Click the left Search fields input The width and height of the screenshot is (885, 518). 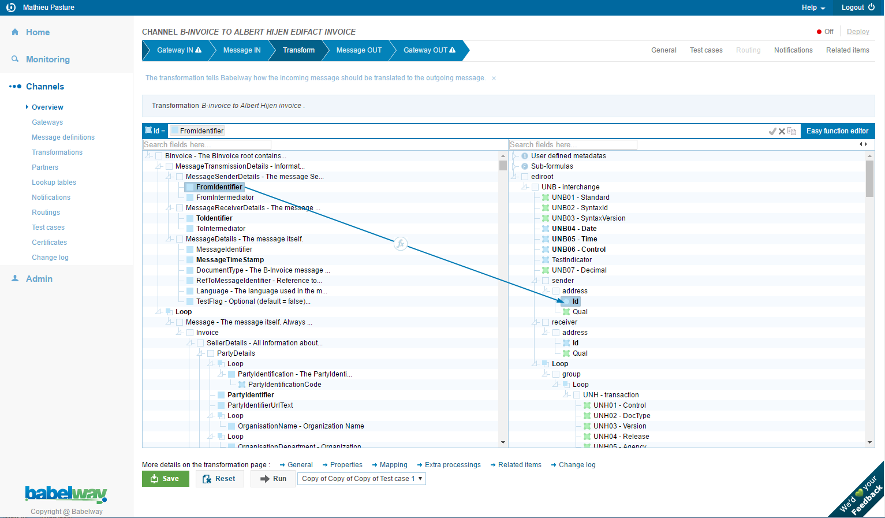207,145
